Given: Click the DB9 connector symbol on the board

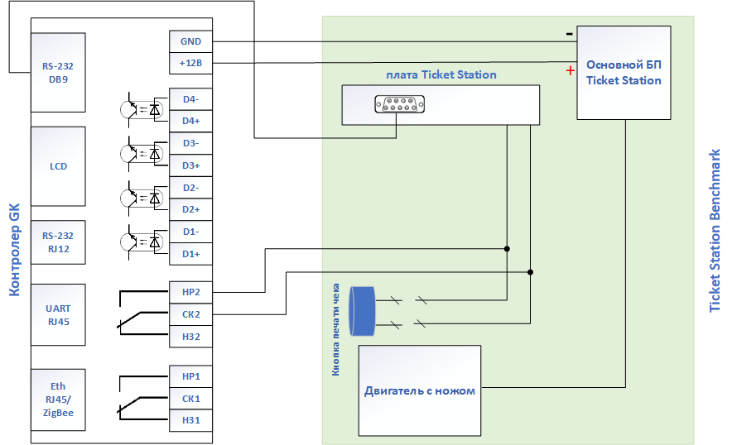Looking at the screenshot, I should (400, 104).
